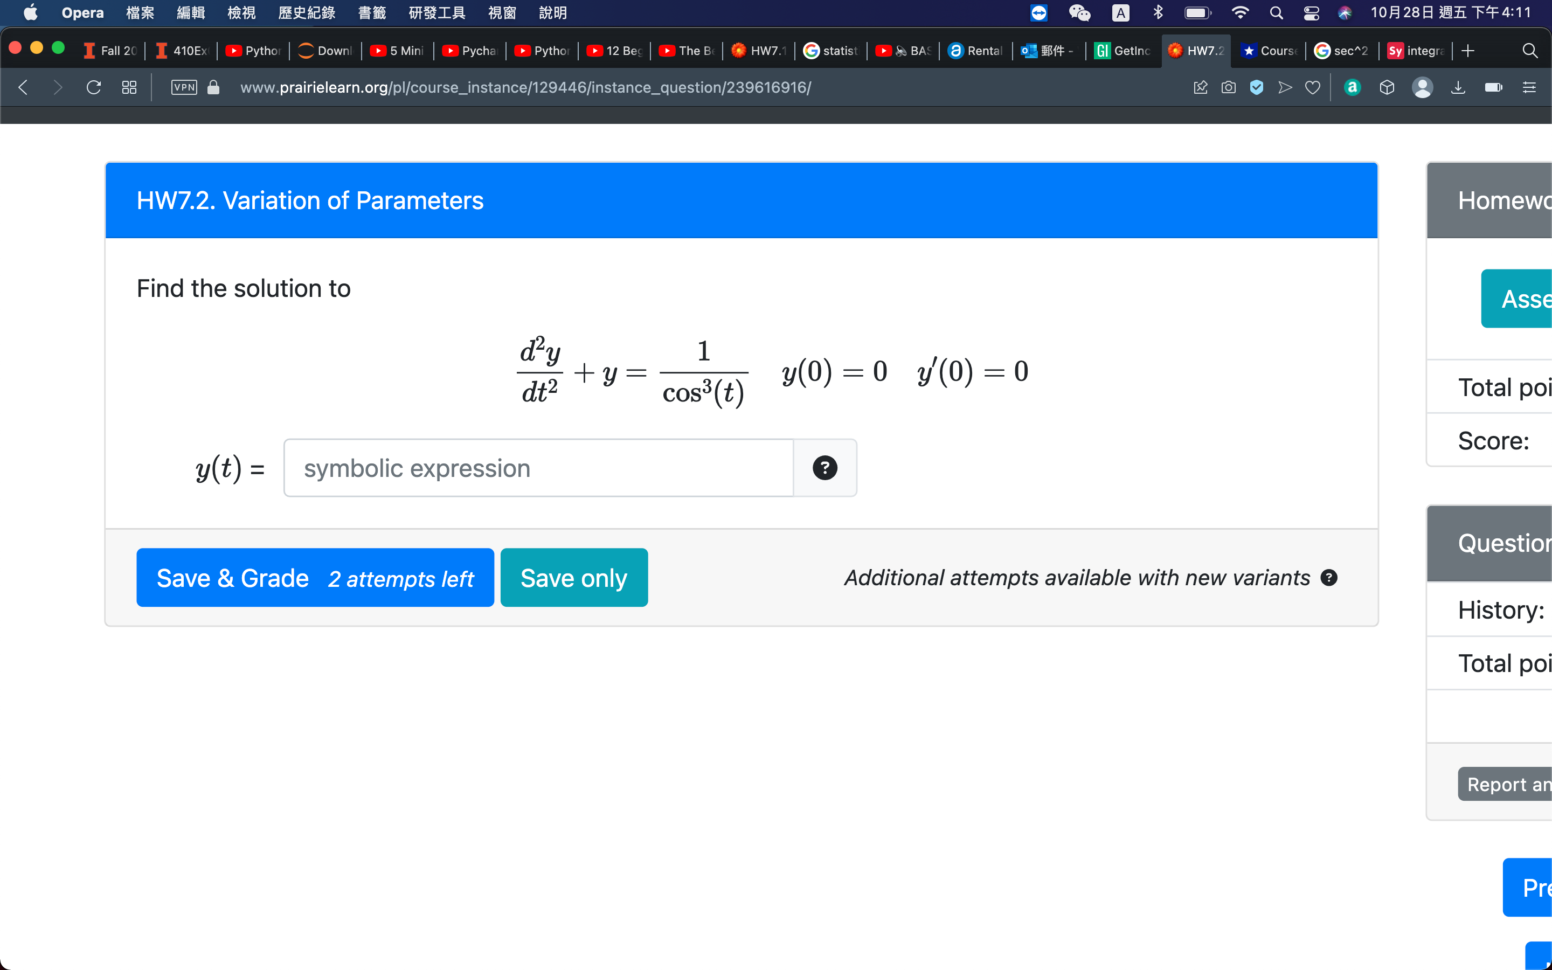The width and height of the screenshot is (1552, 970).
Task: Click the browser back navigation arrow
Action: tap(23, 87)
